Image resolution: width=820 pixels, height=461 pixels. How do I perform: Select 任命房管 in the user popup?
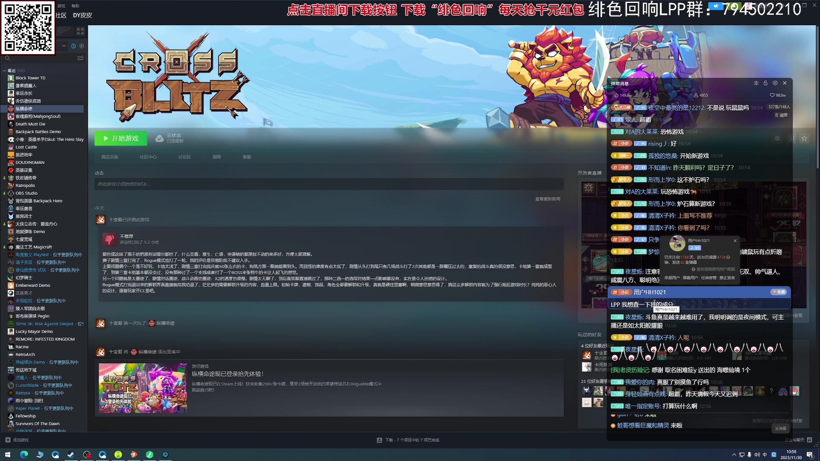coord(709,278)
